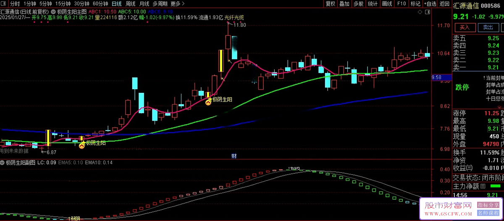The width and height of the screenshot is (504, 221).
Task: Click the 卖三 price 9.23 row
Action: (x=478, y=53)
